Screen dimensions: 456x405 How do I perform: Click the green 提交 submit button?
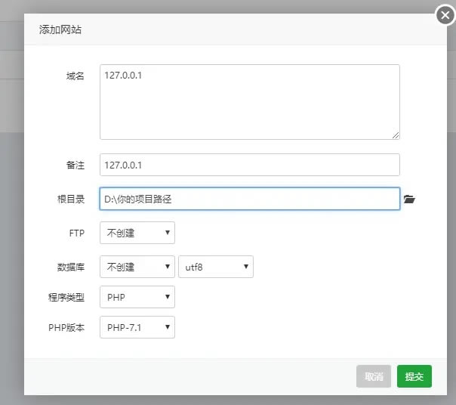tap(414, 376)
